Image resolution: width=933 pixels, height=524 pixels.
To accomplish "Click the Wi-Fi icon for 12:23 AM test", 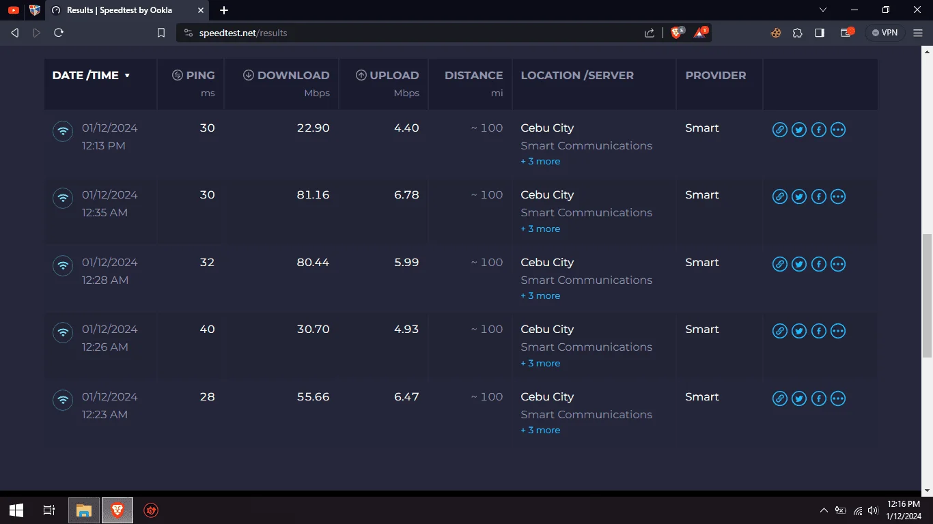I will coord(63,400).
